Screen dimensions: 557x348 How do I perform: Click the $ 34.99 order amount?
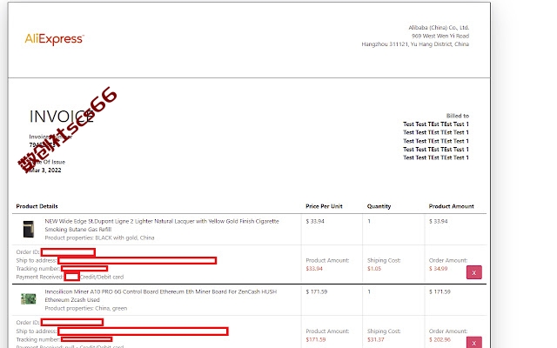point(438,269)
